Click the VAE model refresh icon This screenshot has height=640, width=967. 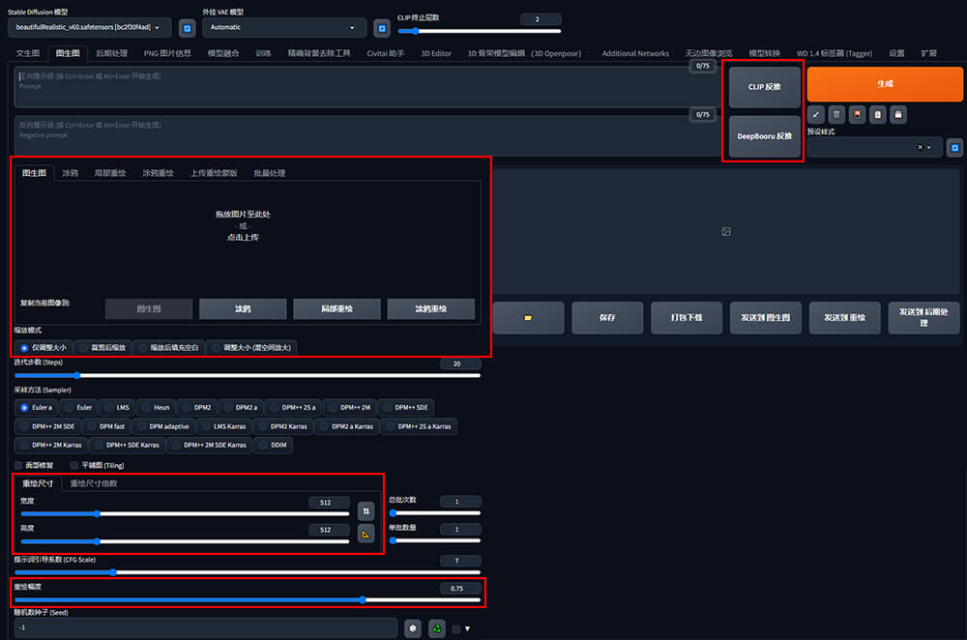coord(382,28)
